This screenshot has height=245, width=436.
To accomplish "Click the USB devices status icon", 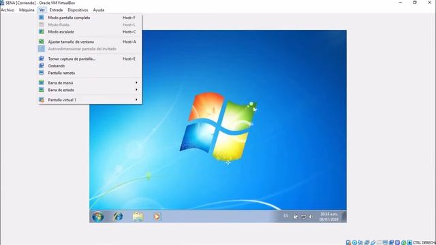I will pos(373,242).
